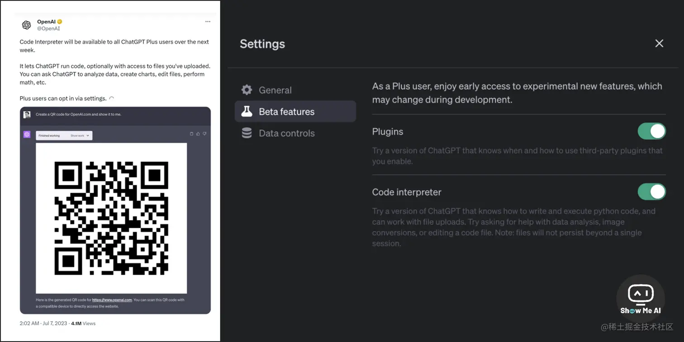The width and height of the screenshot is (684, 342).
Task: Click the 4.1M Views count
Action: [x=83, y=323]
